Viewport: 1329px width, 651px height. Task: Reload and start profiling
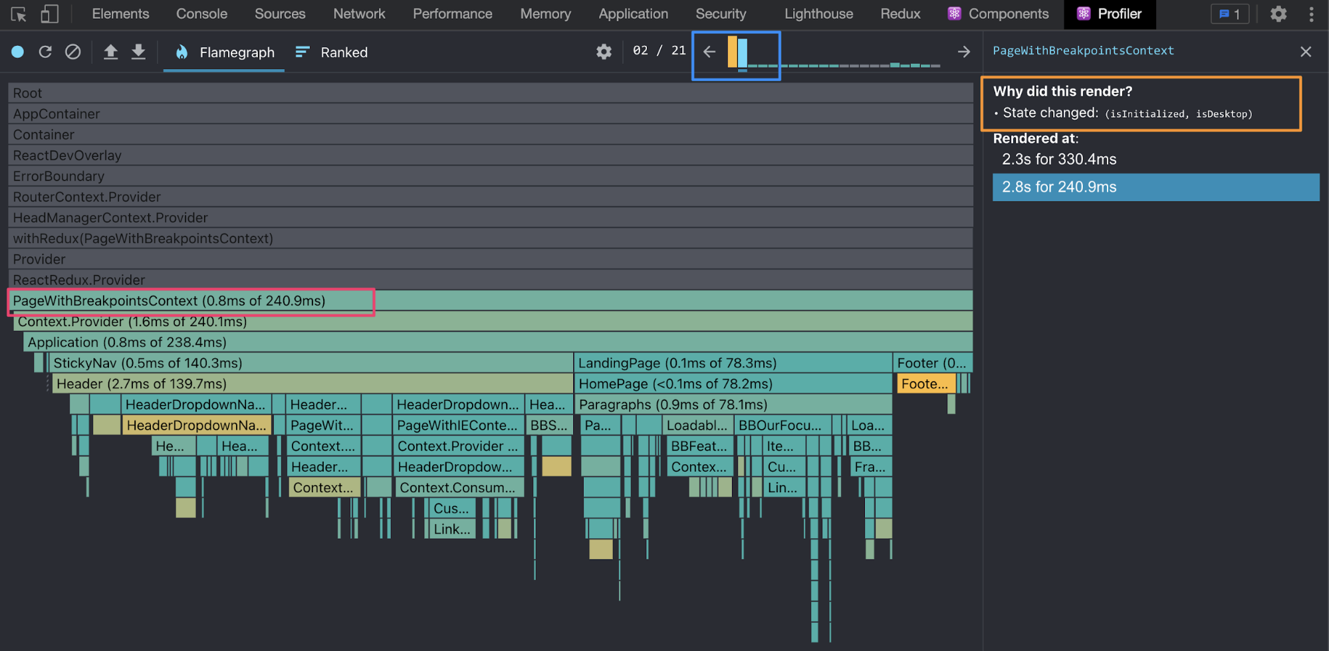point(45,52)
